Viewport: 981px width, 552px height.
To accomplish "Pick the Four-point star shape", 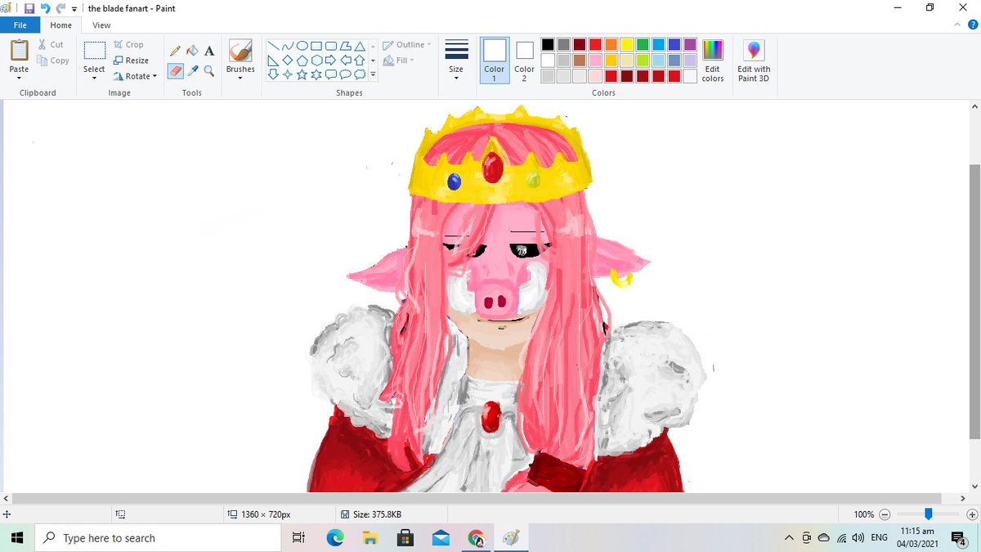I will [288, 74].
